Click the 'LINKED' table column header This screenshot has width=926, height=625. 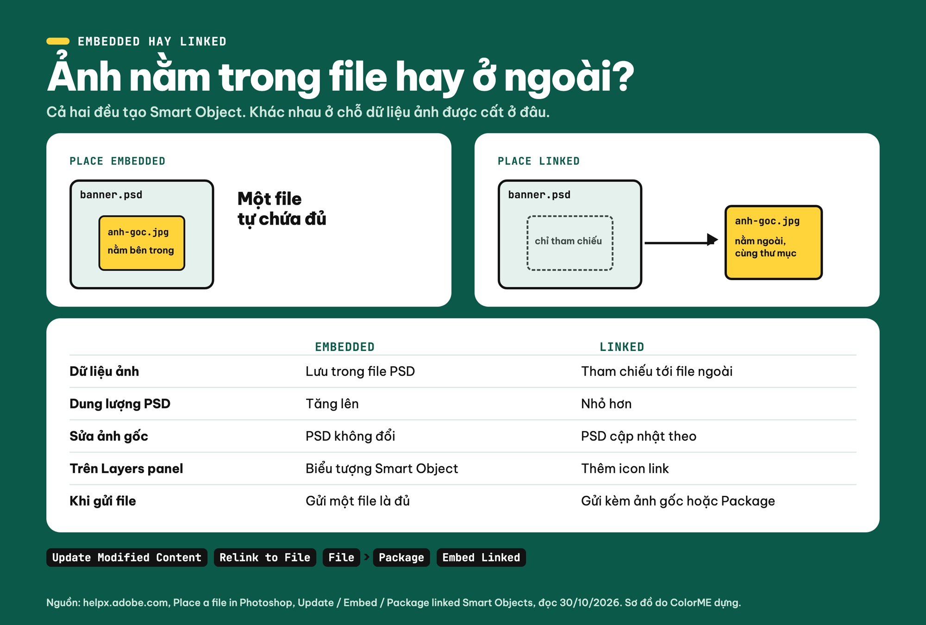point(622,347)
